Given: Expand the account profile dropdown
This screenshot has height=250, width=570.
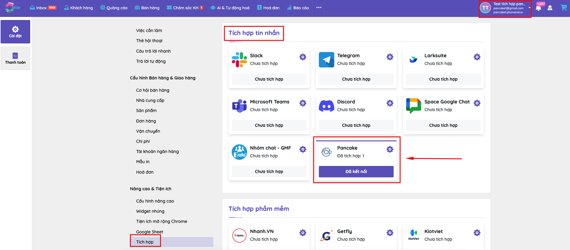Looking at the screenshot, I should 529,8.
